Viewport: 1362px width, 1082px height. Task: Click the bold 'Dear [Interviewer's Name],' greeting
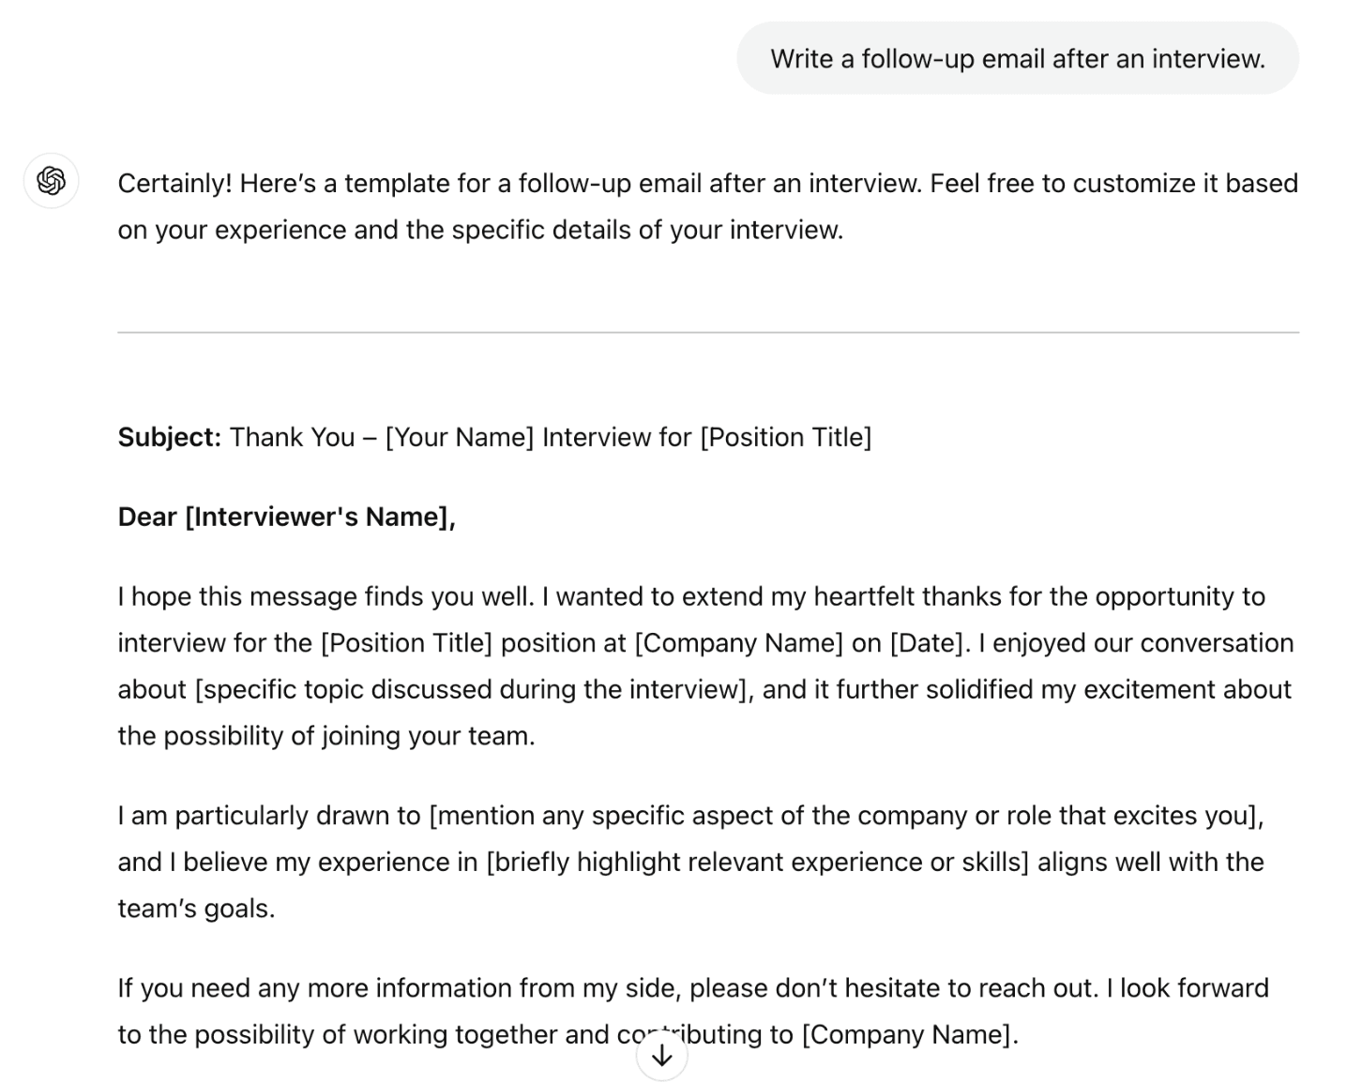click(287, 517)
